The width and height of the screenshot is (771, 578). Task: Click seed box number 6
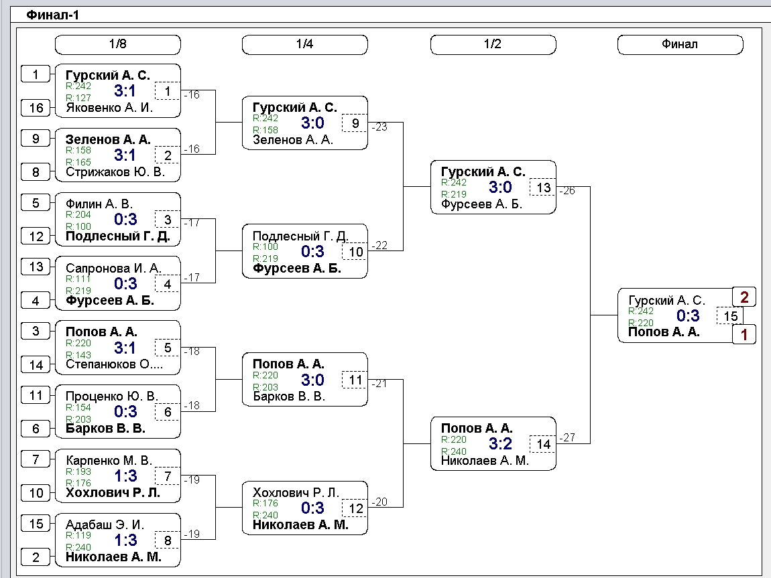point(36,429)
